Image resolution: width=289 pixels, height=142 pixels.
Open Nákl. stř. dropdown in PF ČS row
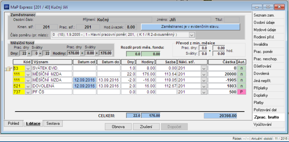204,92
